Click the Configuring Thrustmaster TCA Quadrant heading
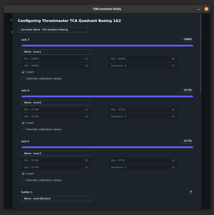The image size is (214, 215). point(69,21)
